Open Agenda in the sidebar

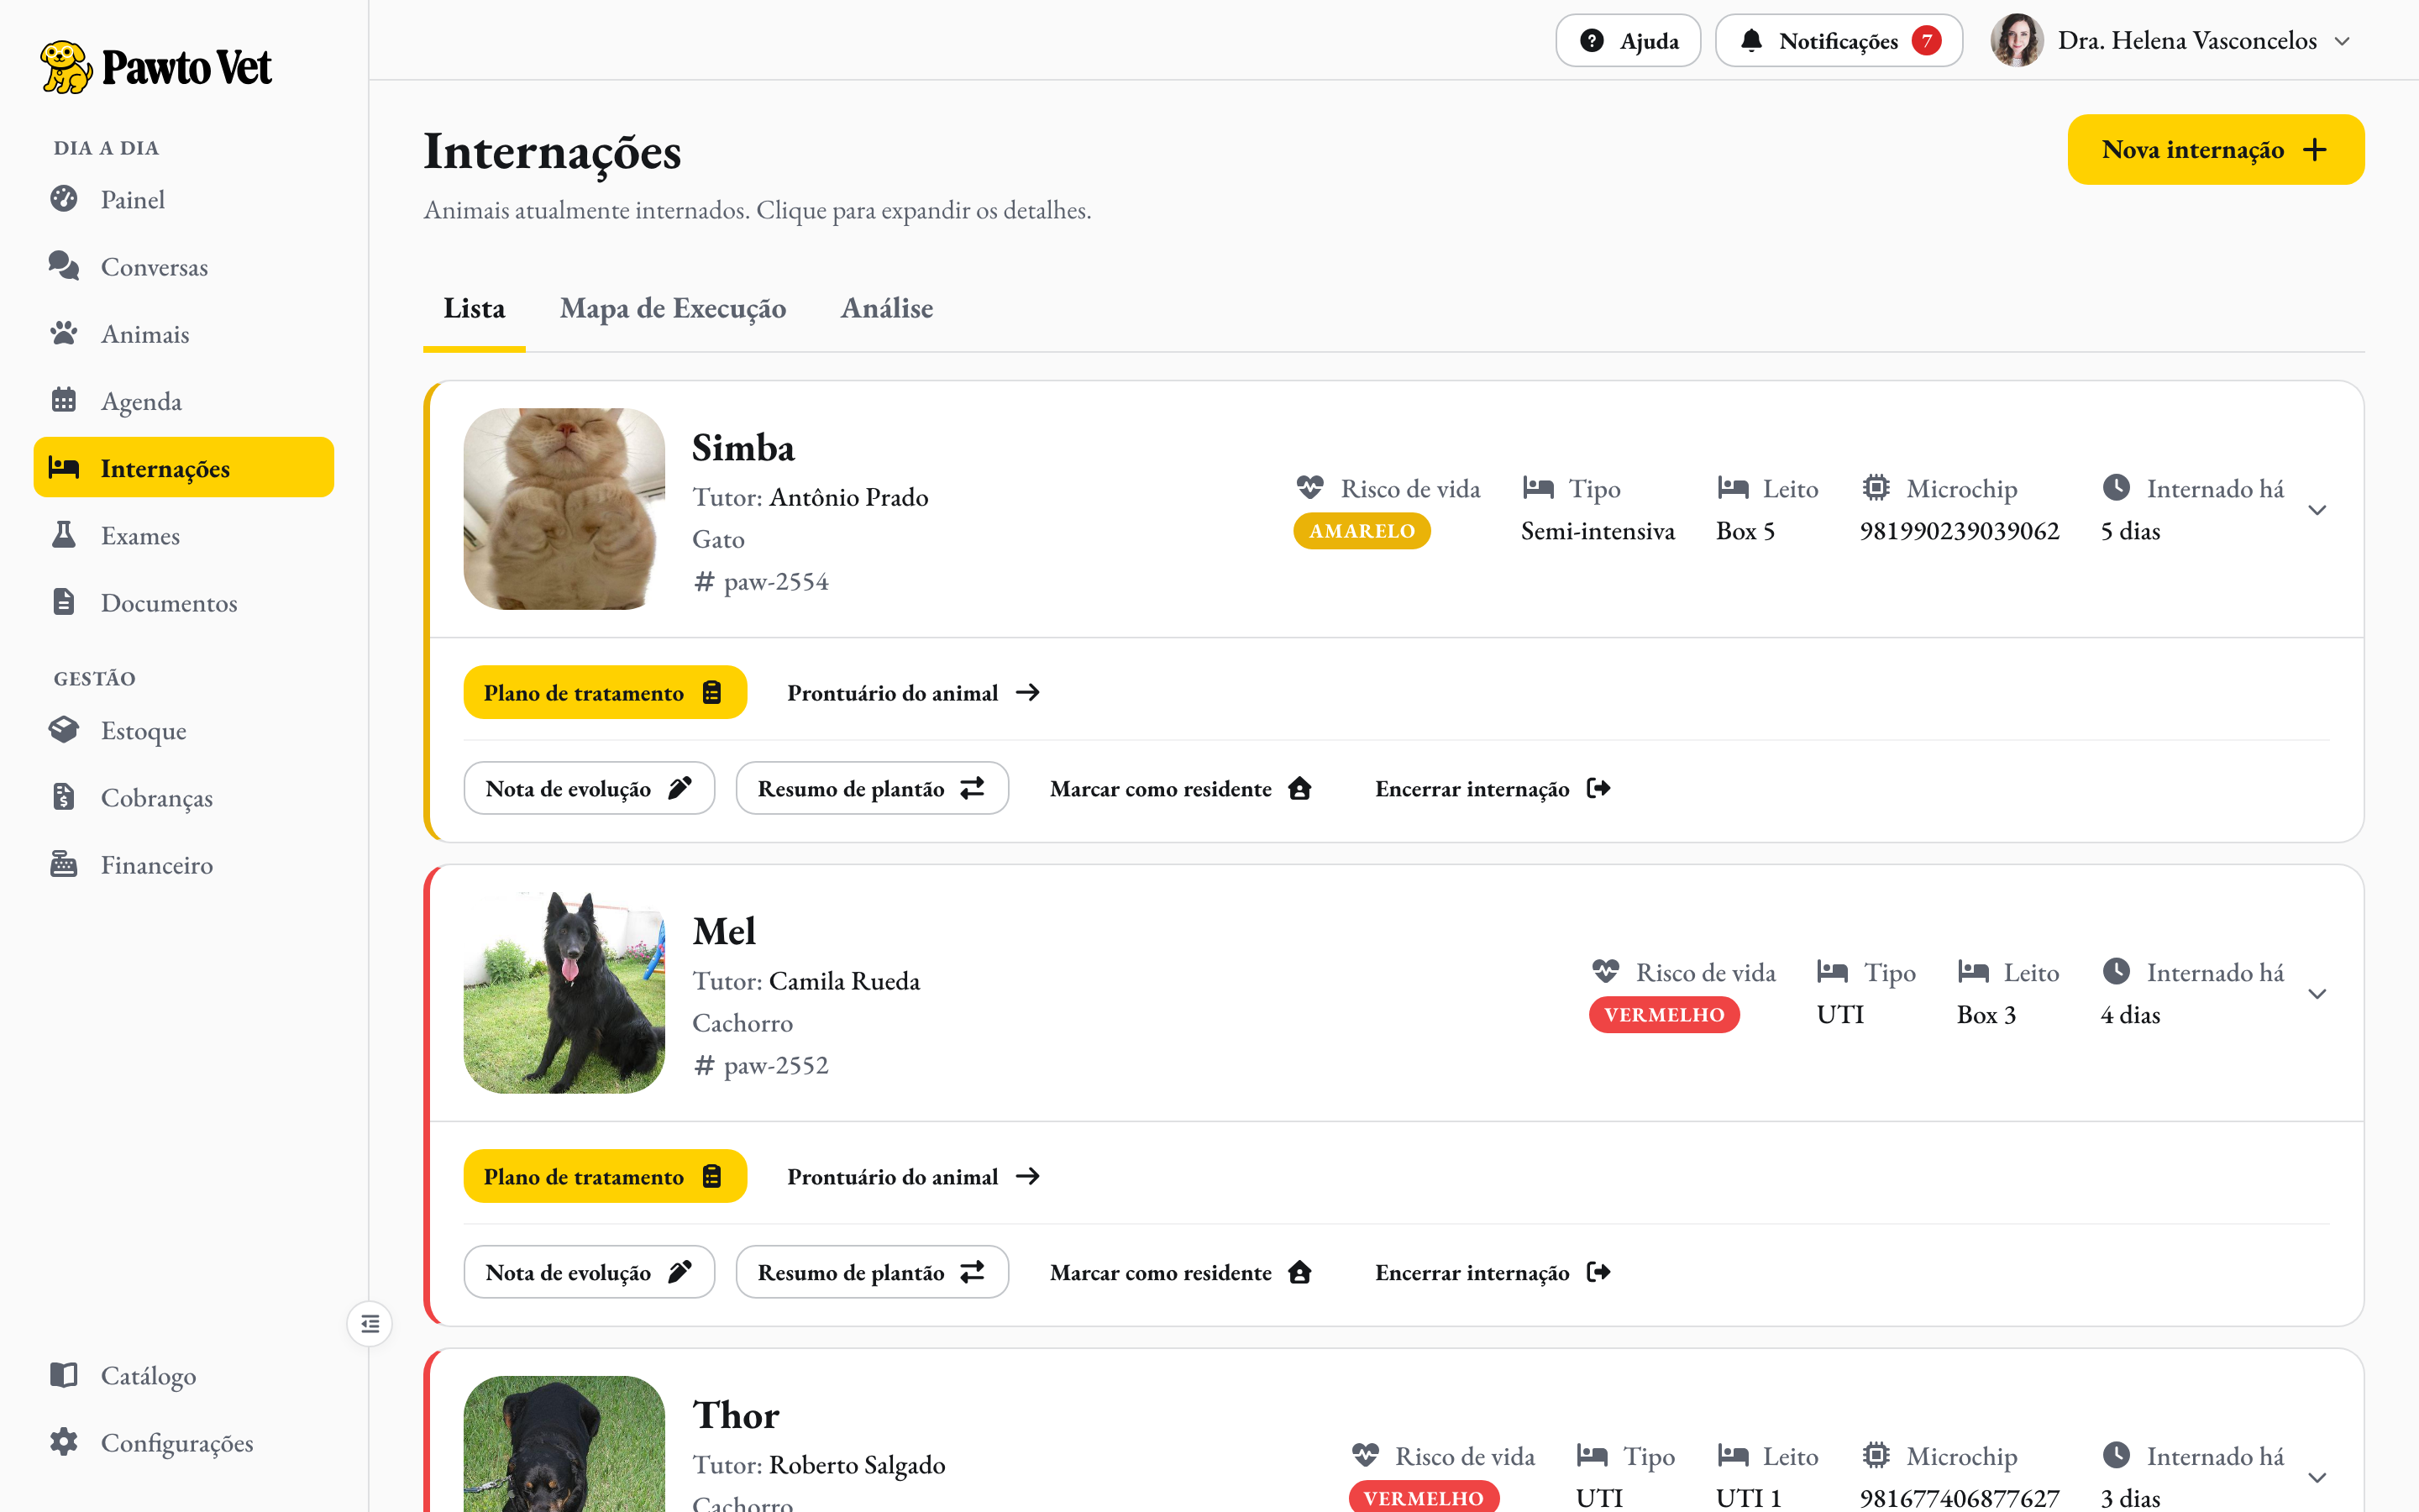point(184,400)
